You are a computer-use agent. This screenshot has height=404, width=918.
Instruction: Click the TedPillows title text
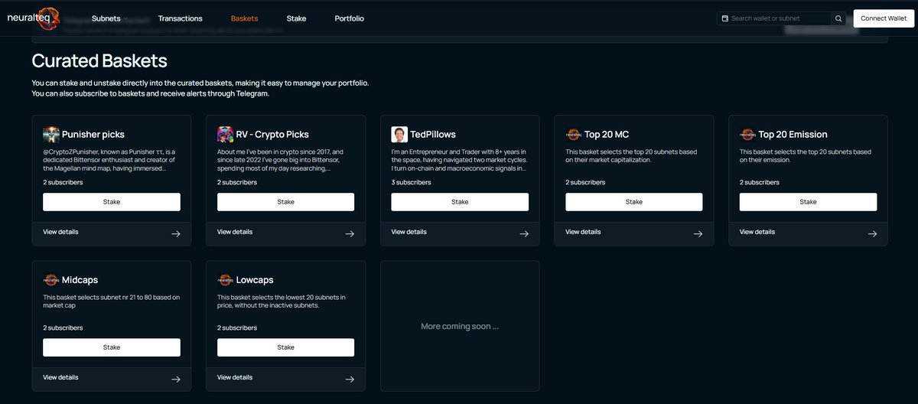[x=433, y=135]
